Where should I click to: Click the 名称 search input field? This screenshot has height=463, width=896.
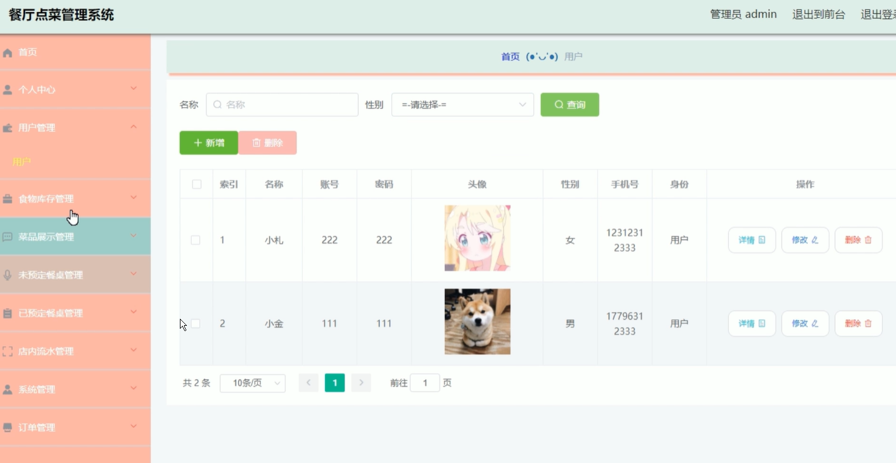click(x=282, y=105)
